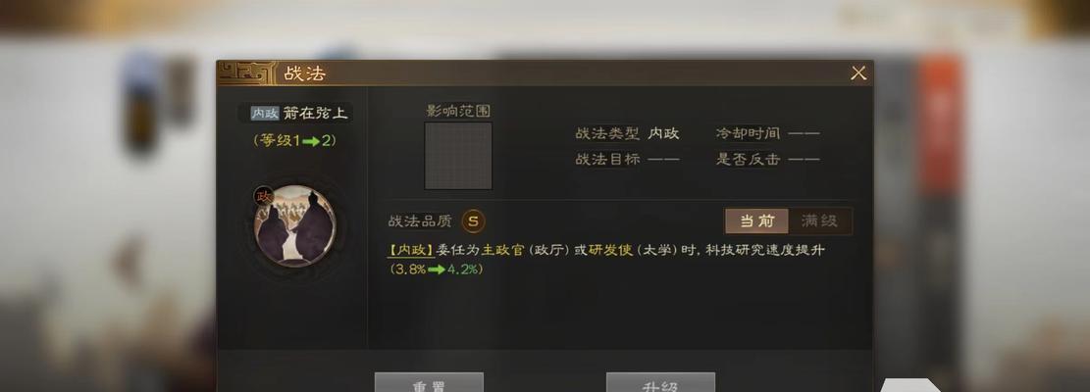The width and height of the screenshot is (1090, 392).
Task: Open the underlined 【内政】 keyword link
Action: (x=411, y=250)
